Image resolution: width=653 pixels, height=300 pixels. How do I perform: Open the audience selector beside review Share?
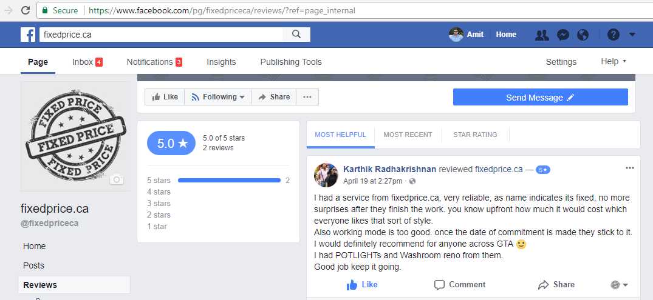point(619,285)
